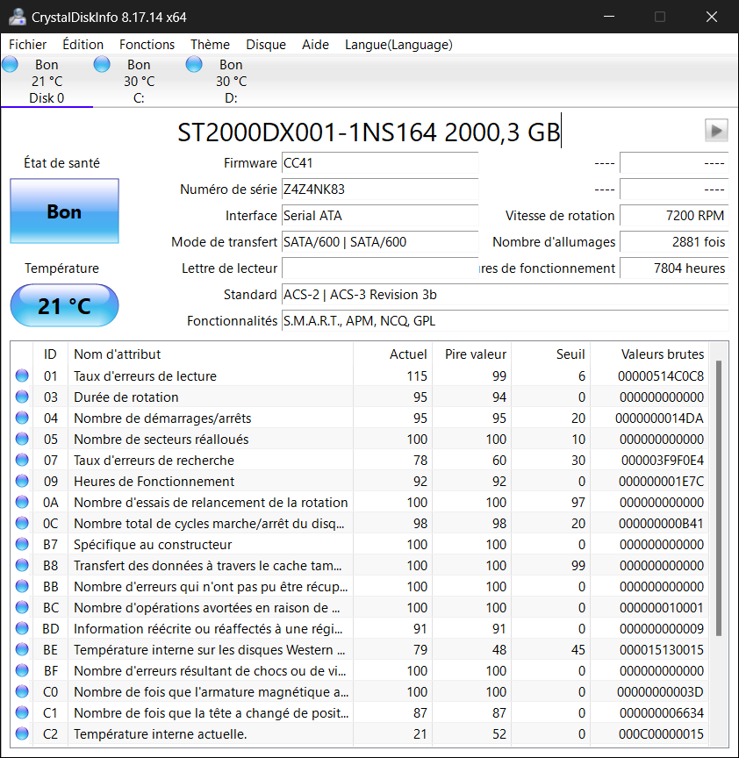Select the Taux d'erreurs de recherche row
The width and height of the screenshot is (739, 758).
coord(211,461)
